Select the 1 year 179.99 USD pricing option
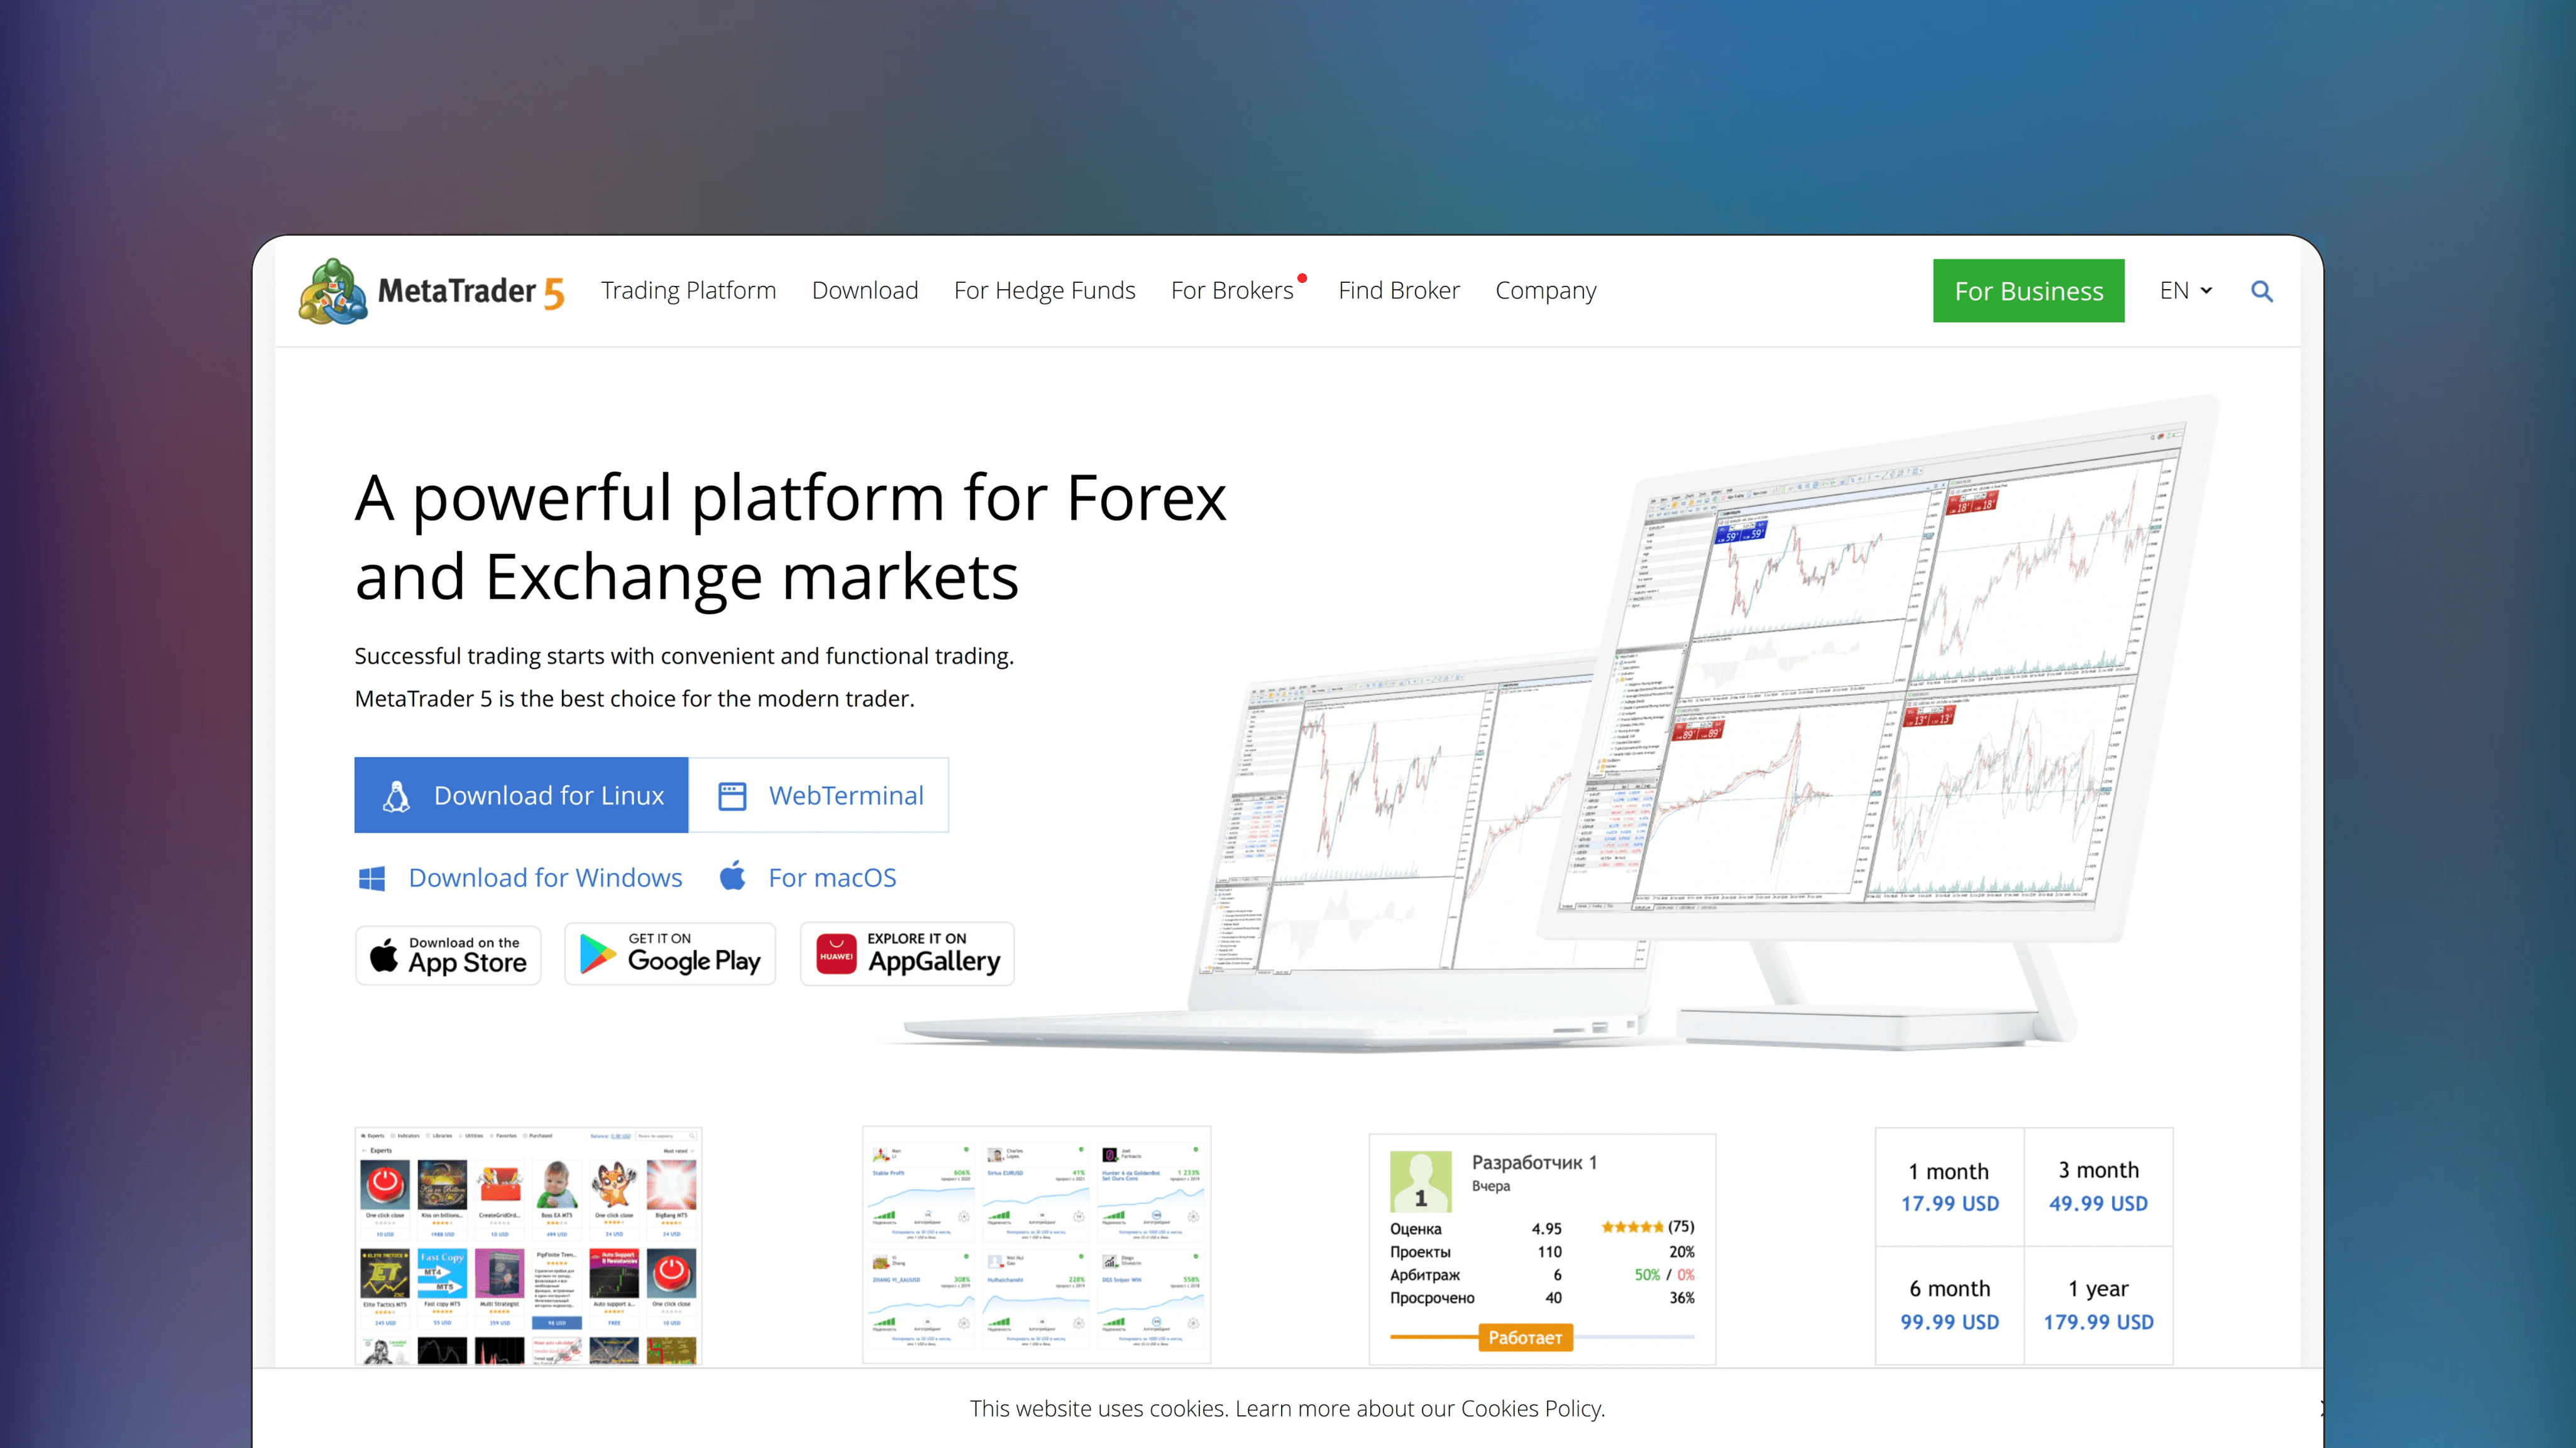The image size is (2576, 1448). [2098, 1305]
